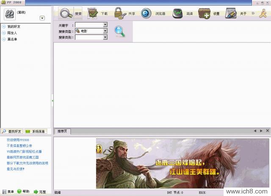Expand the 我的好友 friends group

tap(4, 27)
